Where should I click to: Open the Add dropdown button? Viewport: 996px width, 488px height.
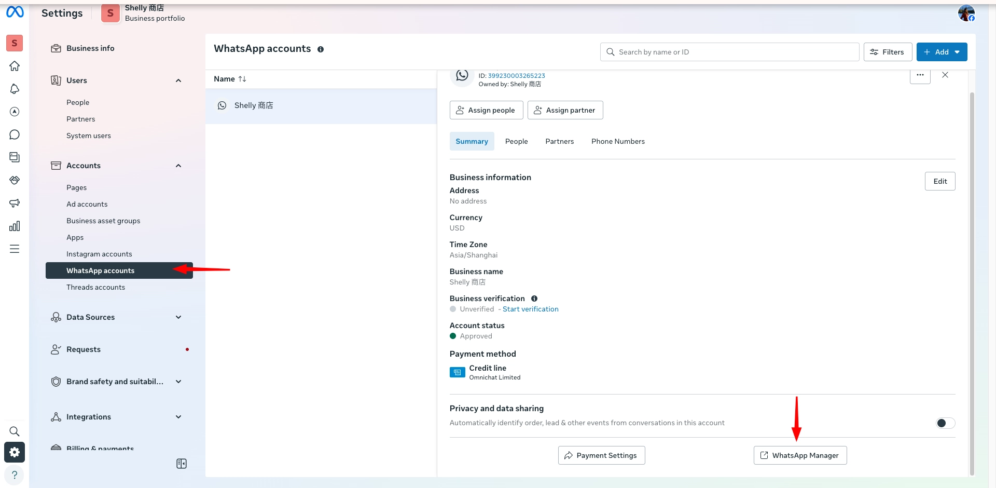coord(941,52)
